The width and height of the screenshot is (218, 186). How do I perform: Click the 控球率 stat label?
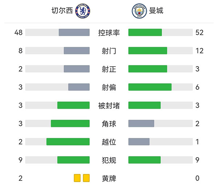(x=109, y=32)
